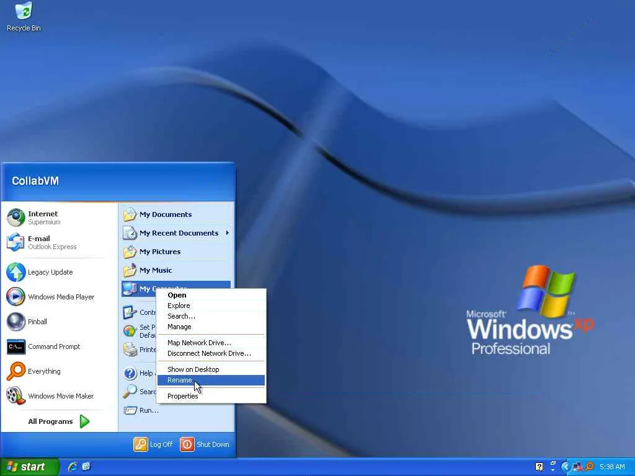Expand All Programs list

60,421
